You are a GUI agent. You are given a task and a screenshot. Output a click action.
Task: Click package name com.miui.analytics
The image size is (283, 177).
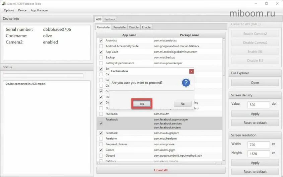[x=165, y=40]
